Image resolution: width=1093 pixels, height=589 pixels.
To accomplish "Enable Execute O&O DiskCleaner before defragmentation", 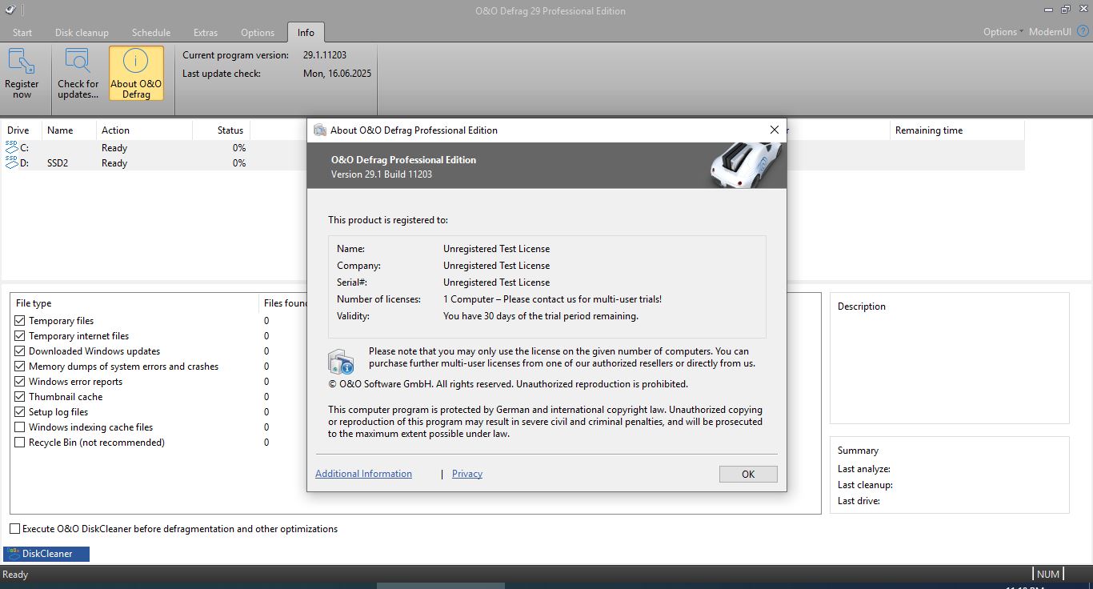I will 15,529.
